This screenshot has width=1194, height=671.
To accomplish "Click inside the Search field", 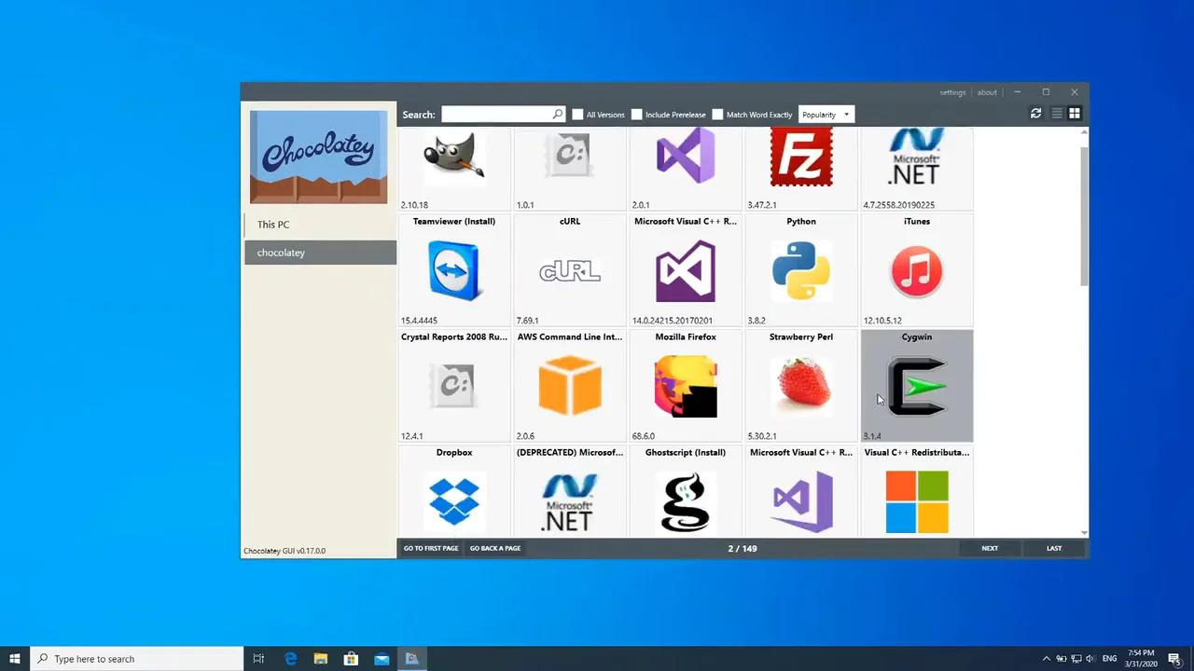I will click(499, 114).
